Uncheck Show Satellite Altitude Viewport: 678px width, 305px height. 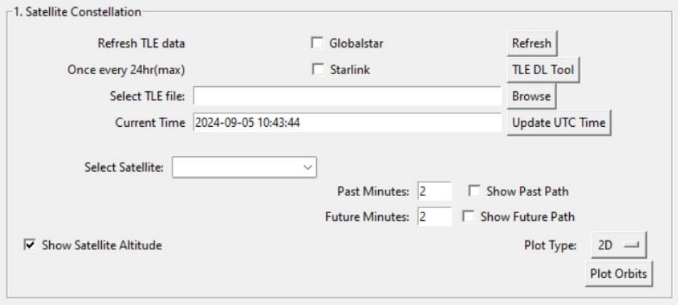pyautogui.click(x=29, y=245)
